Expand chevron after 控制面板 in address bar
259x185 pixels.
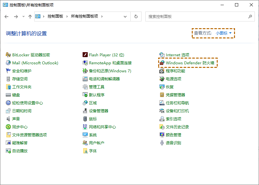click(67, 16)
